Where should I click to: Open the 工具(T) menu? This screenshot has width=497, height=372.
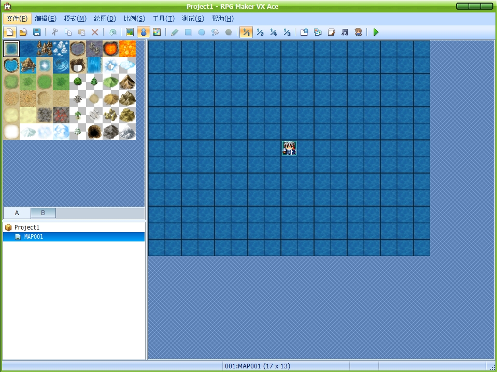164,18
